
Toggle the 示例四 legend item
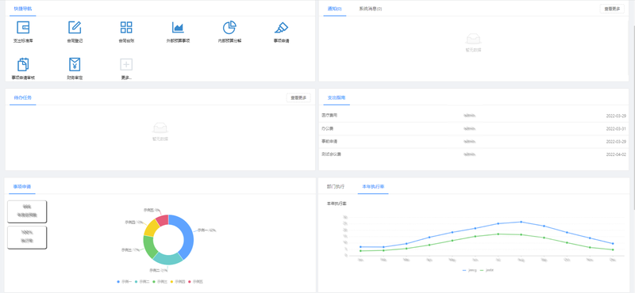click(178, 281)
